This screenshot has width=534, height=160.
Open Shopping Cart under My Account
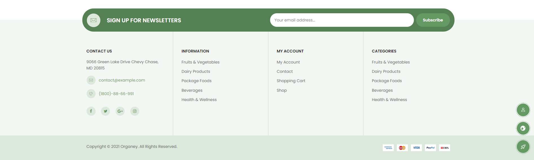[291, 81]
